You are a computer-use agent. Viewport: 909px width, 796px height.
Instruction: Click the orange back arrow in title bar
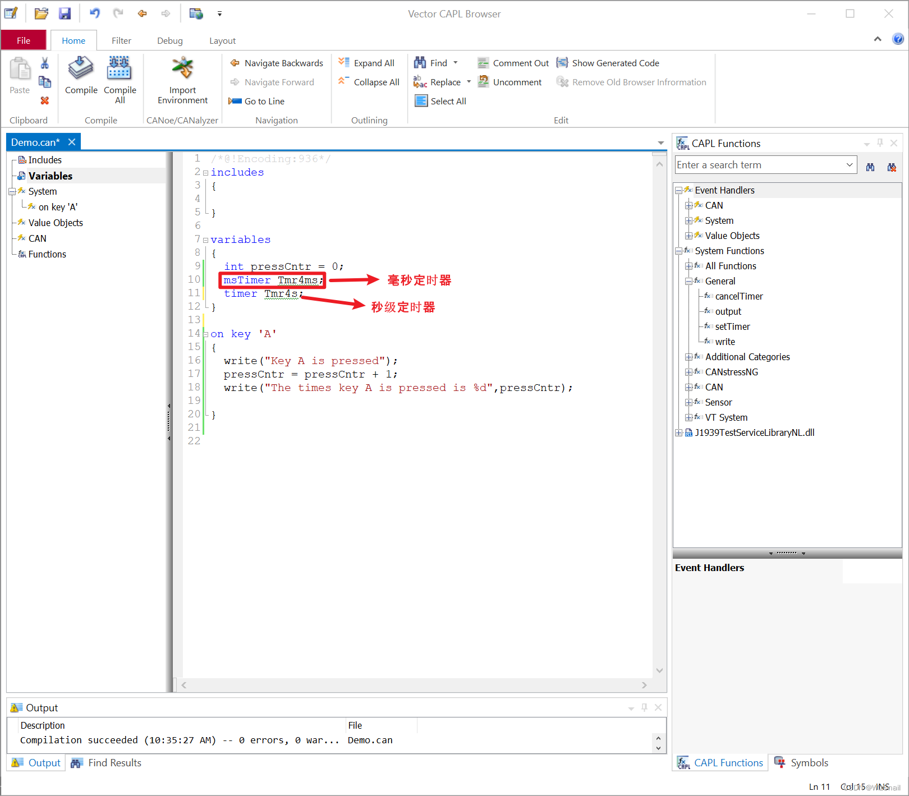pos(142,13)
